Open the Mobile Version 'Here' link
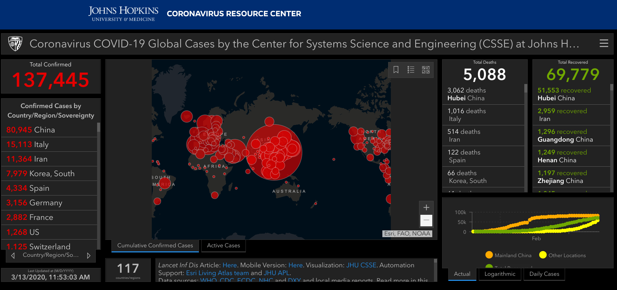Image resolution: width=617 pixels, height=290 pixels. click(x=295, y=265)
